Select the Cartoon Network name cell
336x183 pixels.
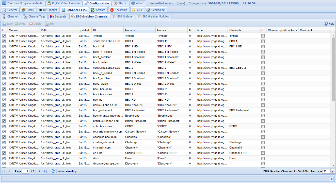pyautogui.click(x=140, y=132)
